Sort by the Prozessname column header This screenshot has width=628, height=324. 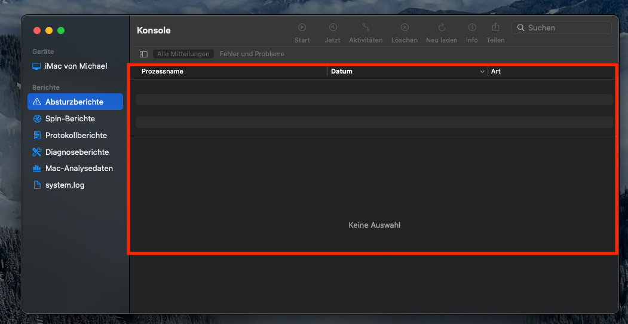coord(163,72)
